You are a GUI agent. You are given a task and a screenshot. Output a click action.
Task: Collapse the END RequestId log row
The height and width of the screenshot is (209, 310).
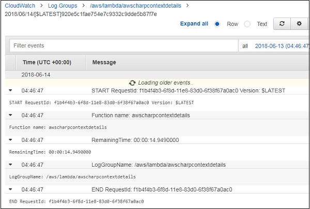point(11,189)
